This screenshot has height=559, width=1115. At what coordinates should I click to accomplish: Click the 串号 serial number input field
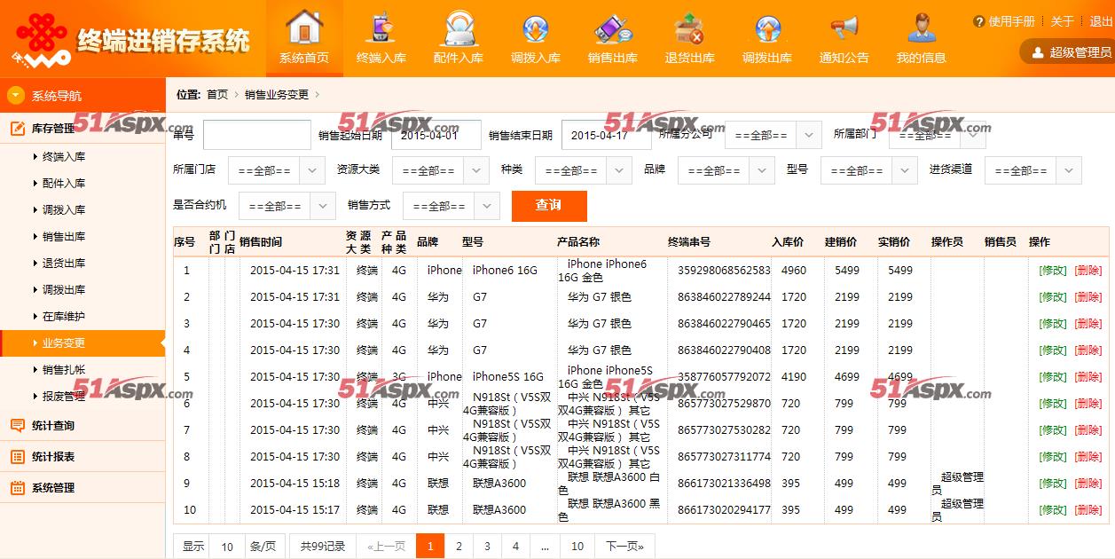[256, 135]
